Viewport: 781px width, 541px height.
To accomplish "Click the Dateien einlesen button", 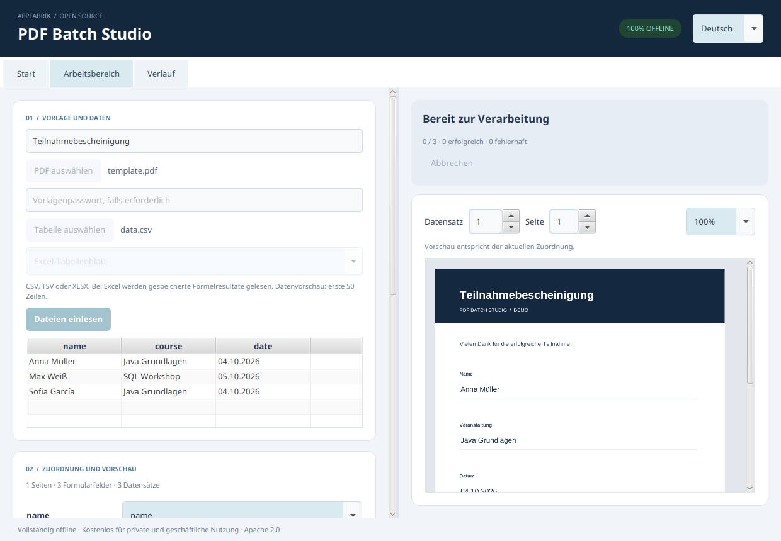I will tap(68, 319).
